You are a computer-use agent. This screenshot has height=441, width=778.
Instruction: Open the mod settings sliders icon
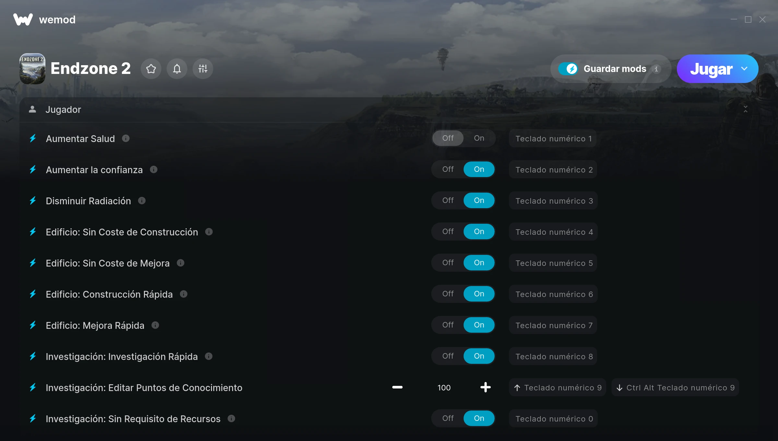pyautogui.click(x=203, y=69)
